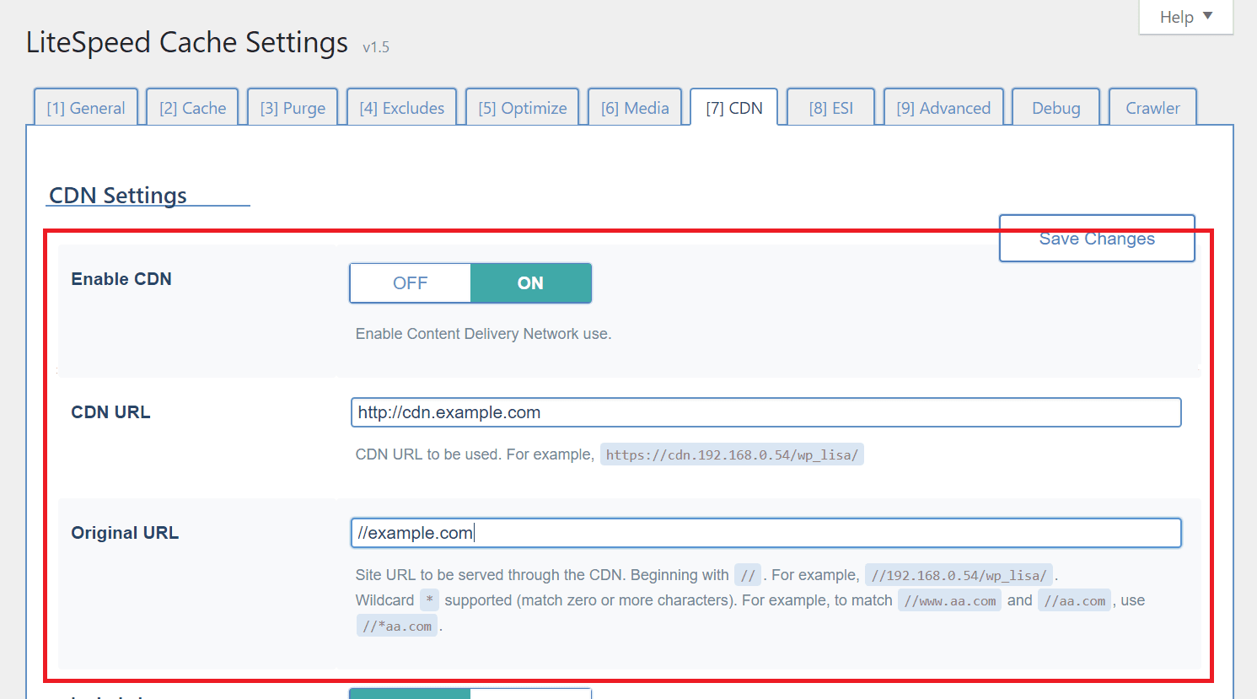Click the //*aa.com wildcard example
1257x699 pixels.
[x=396, y=626]
